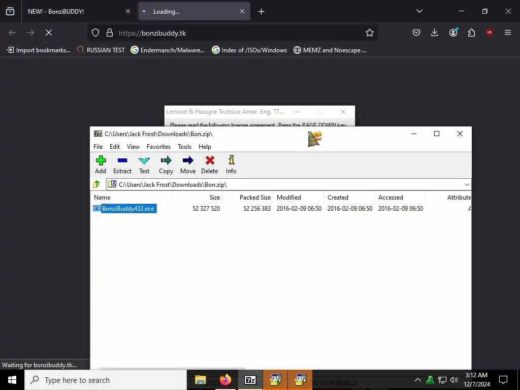Open the Tools menu
520x390 pixels.
pos(184,147)
